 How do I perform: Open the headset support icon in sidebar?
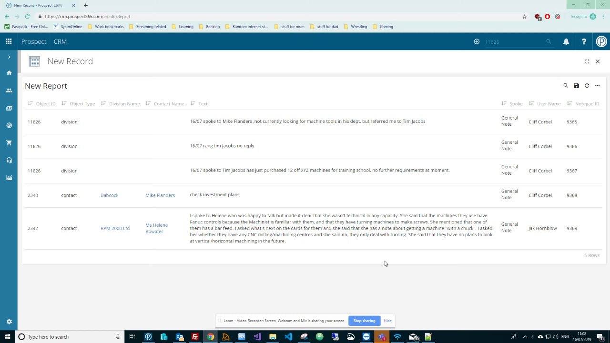[9, 160]
